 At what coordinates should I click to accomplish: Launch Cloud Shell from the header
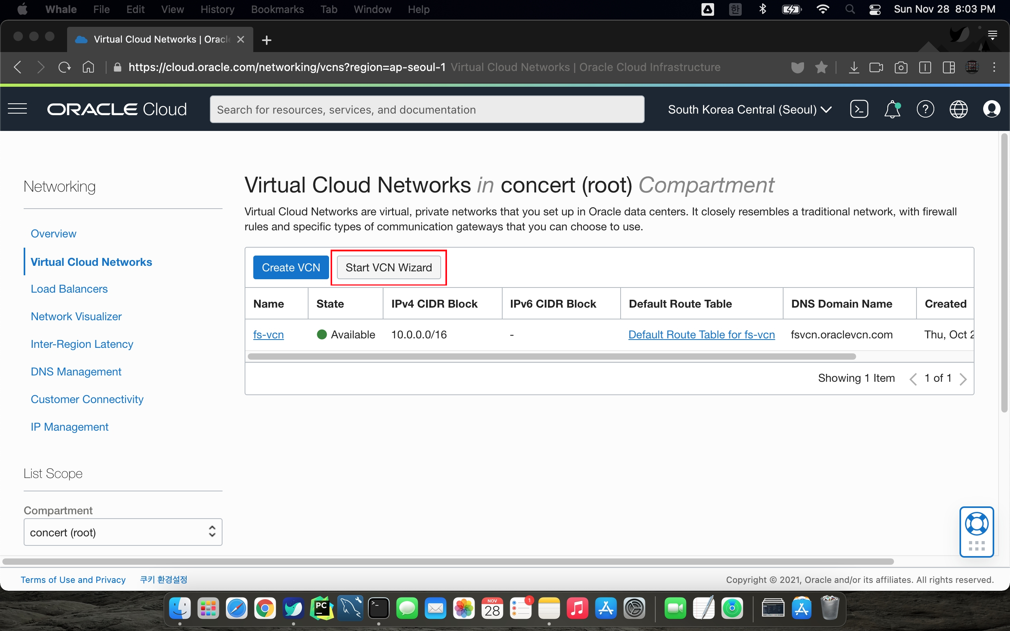(x=859, y=109)
